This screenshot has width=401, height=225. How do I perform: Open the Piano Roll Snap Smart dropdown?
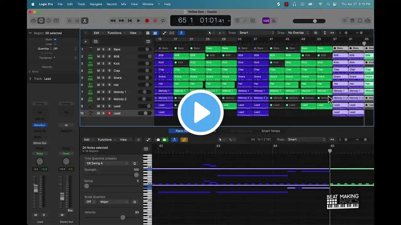(306, 140)
